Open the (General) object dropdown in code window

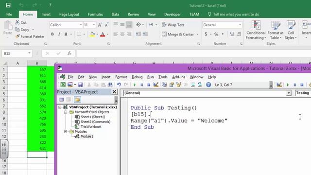(x=289, y=93)
